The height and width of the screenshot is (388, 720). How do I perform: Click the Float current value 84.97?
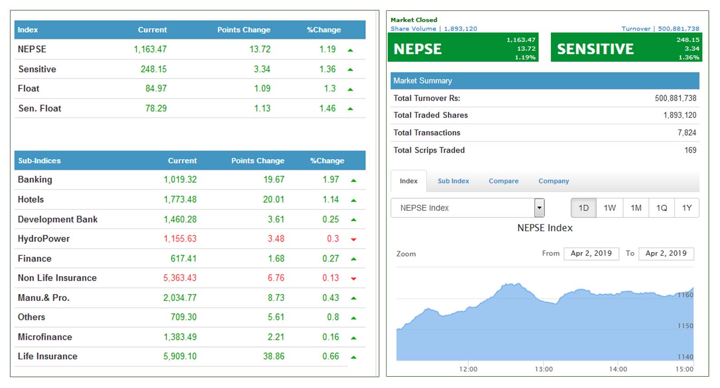(156, 88)
